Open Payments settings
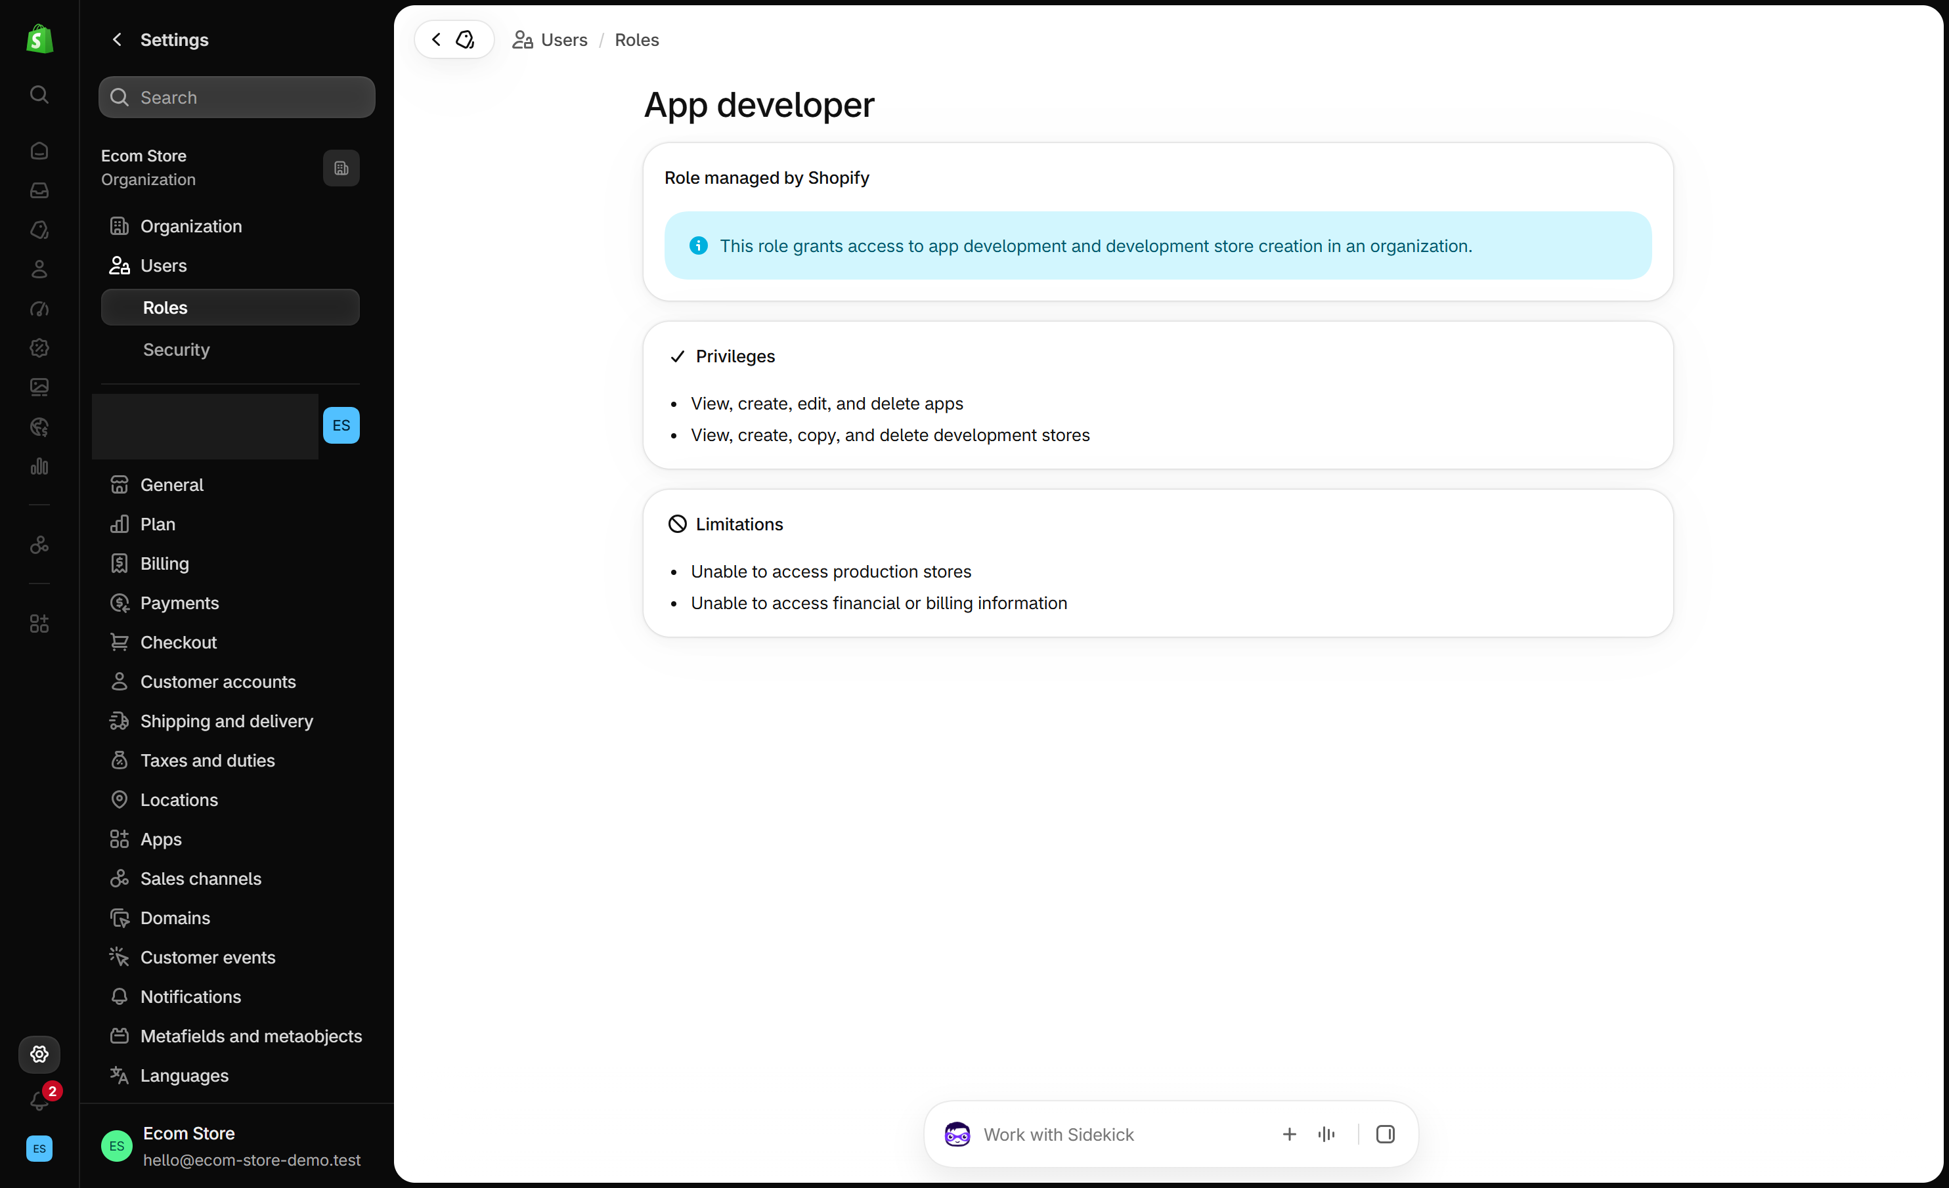Image resolution: width=1949 pixels, height=1188 pixels. tap(230, 603)
